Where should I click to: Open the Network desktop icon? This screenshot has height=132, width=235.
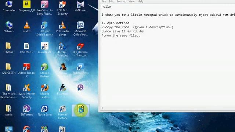pyautogui.click(x=9, y=27)
